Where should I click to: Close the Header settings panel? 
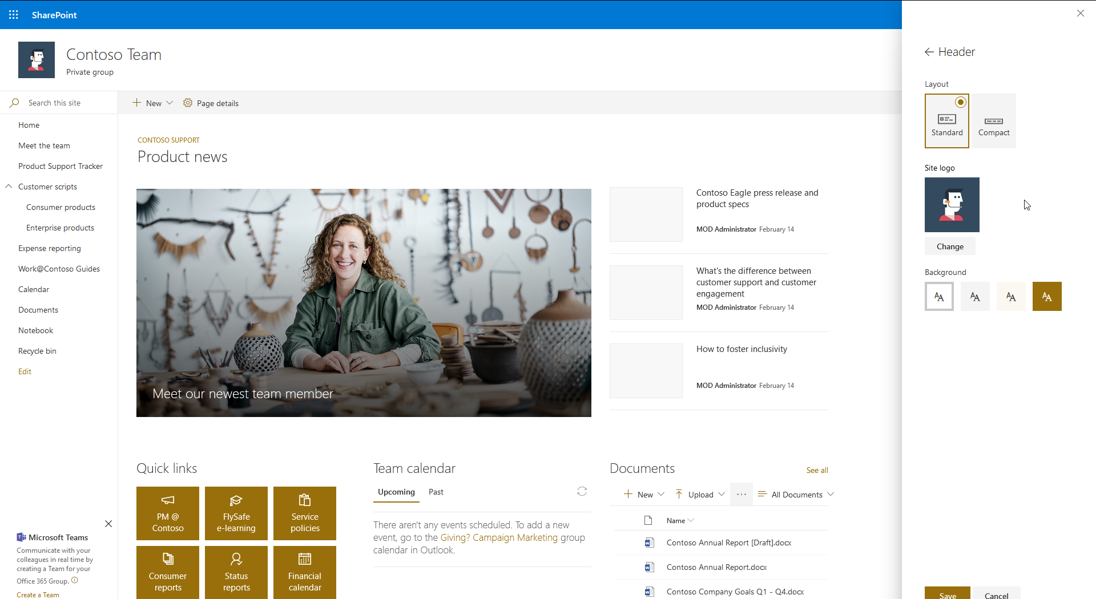[1081, 13]
